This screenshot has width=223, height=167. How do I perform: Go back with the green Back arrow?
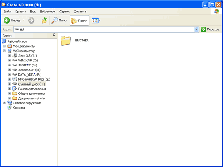pos(7,20)
